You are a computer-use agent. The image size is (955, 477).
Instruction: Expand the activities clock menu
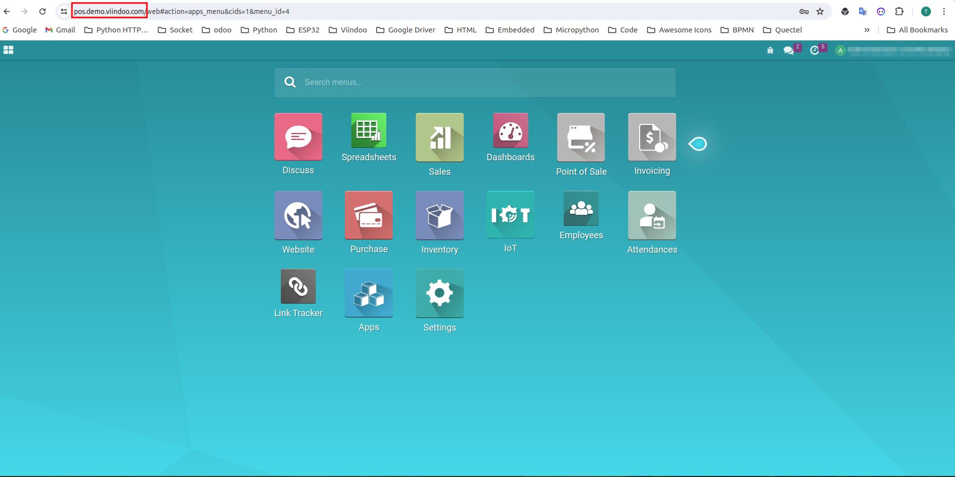click(815, 50)
